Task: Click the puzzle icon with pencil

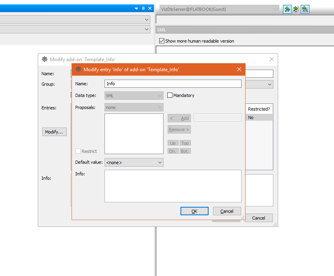Action: coord(296,9)
